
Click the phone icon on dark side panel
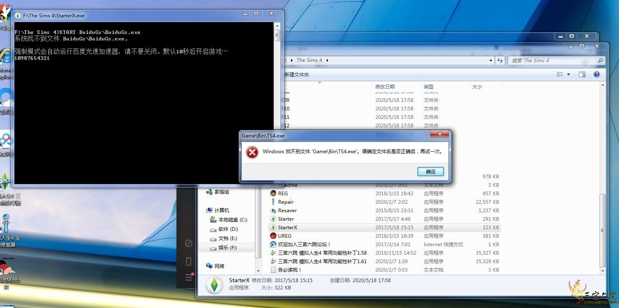(188, 261)
